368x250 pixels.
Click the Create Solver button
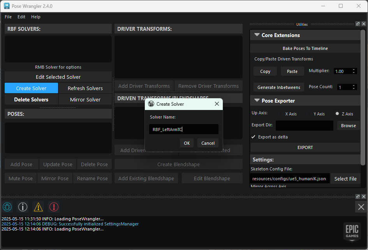point(31,88)
